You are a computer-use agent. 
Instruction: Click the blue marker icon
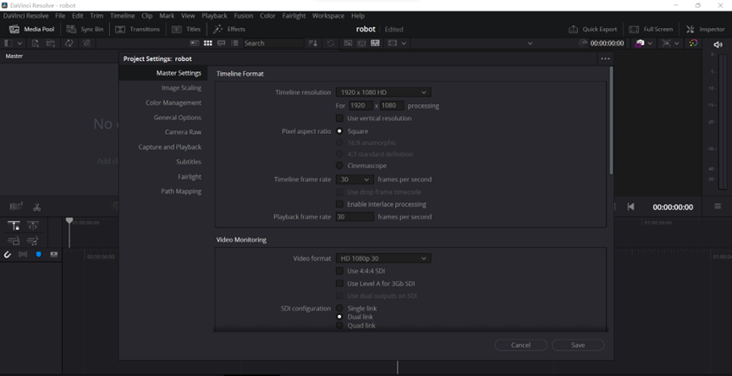[38, 255]
